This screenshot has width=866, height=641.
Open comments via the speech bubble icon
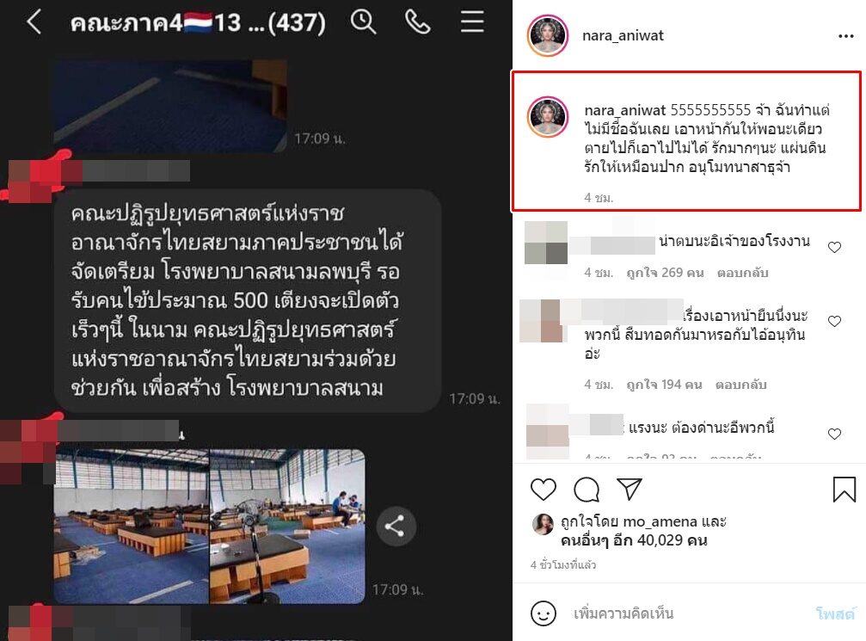587,490
